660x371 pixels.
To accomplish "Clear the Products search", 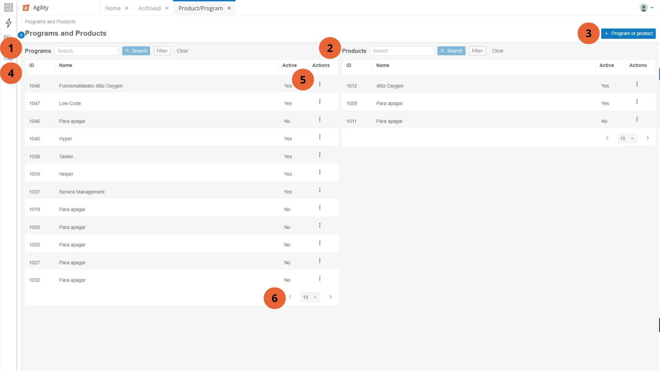I will 498,51.
